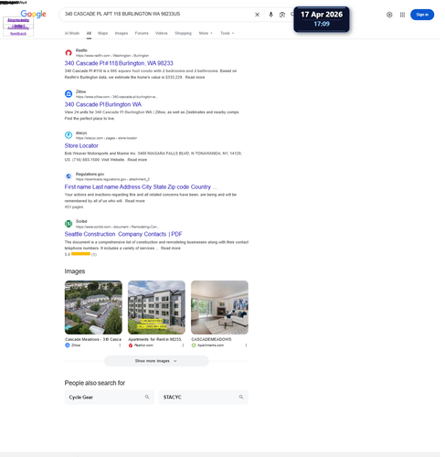Open the Google apps grid icon
Viewport: 445px width, 457px height.
point(402,15)
